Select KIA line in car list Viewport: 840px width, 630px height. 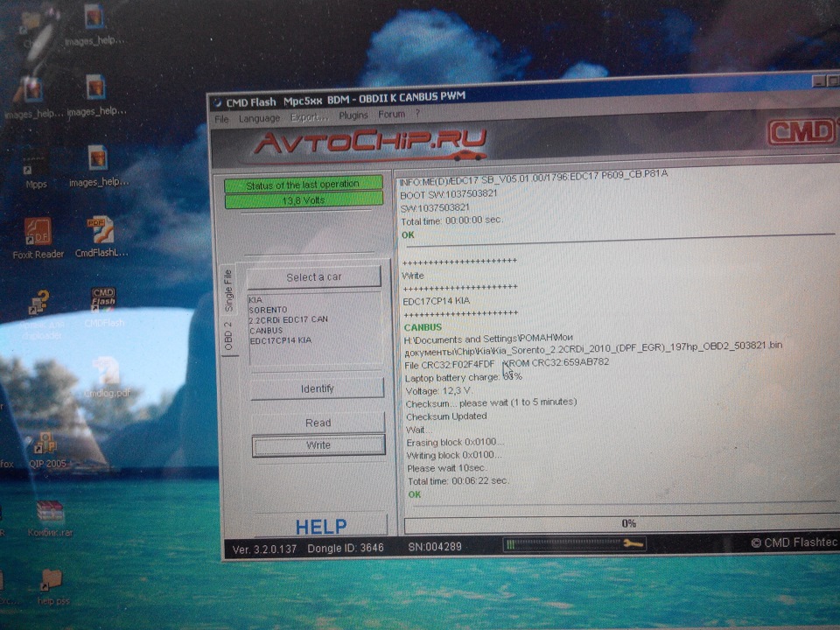coord(255,300)
